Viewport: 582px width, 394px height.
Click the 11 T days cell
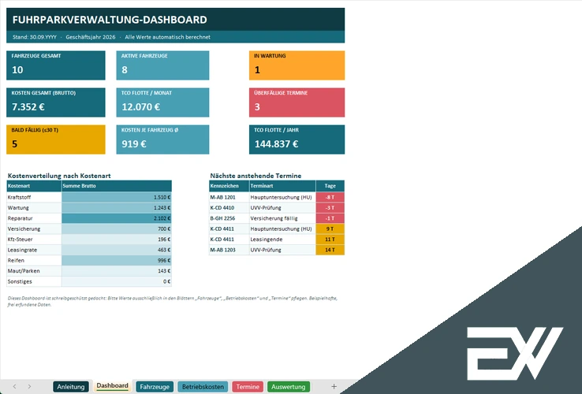[x=330, y=240]
